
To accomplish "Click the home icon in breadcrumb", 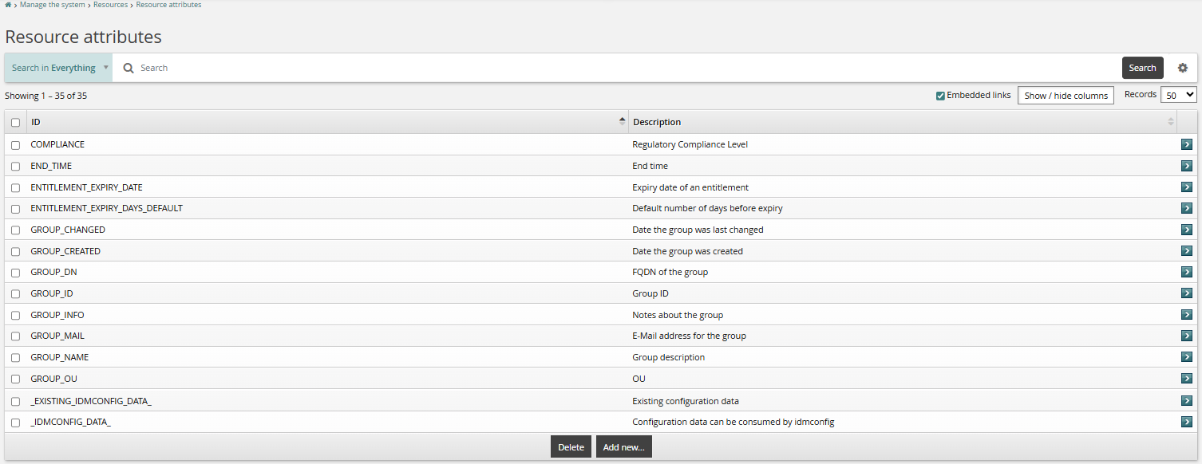I will [x=8, y=5].
